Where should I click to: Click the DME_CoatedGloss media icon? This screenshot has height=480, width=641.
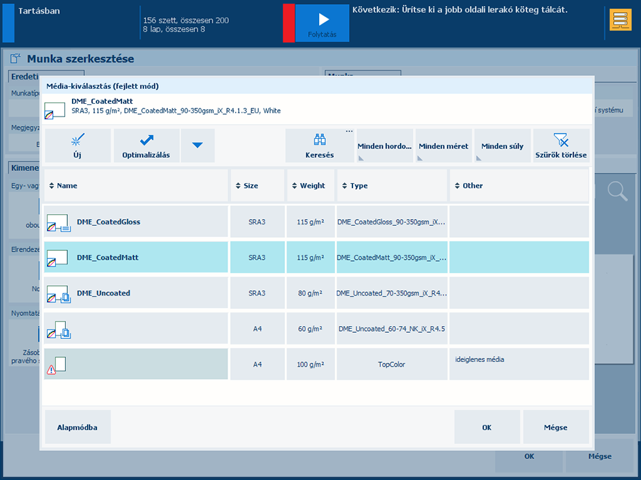click(x=58, y=223)
